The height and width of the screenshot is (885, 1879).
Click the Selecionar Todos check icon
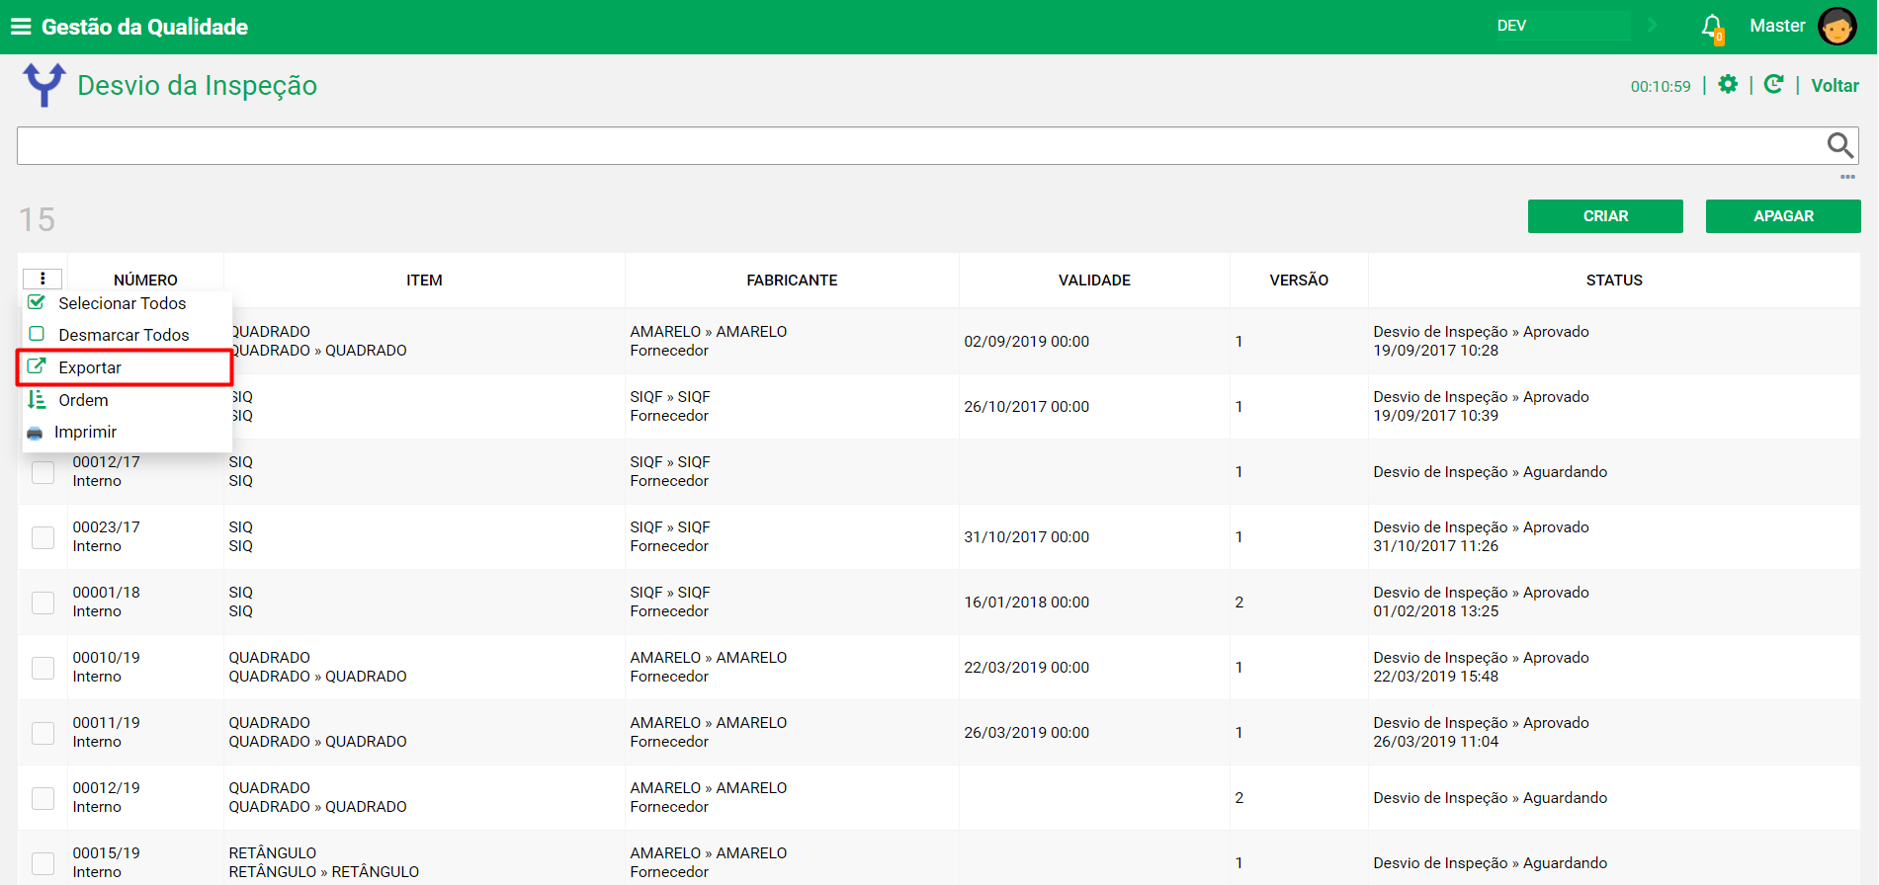click(x=37, y=302)
